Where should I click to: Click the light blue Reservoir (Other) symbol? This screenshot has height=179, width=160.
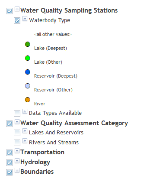coord(28,86)
